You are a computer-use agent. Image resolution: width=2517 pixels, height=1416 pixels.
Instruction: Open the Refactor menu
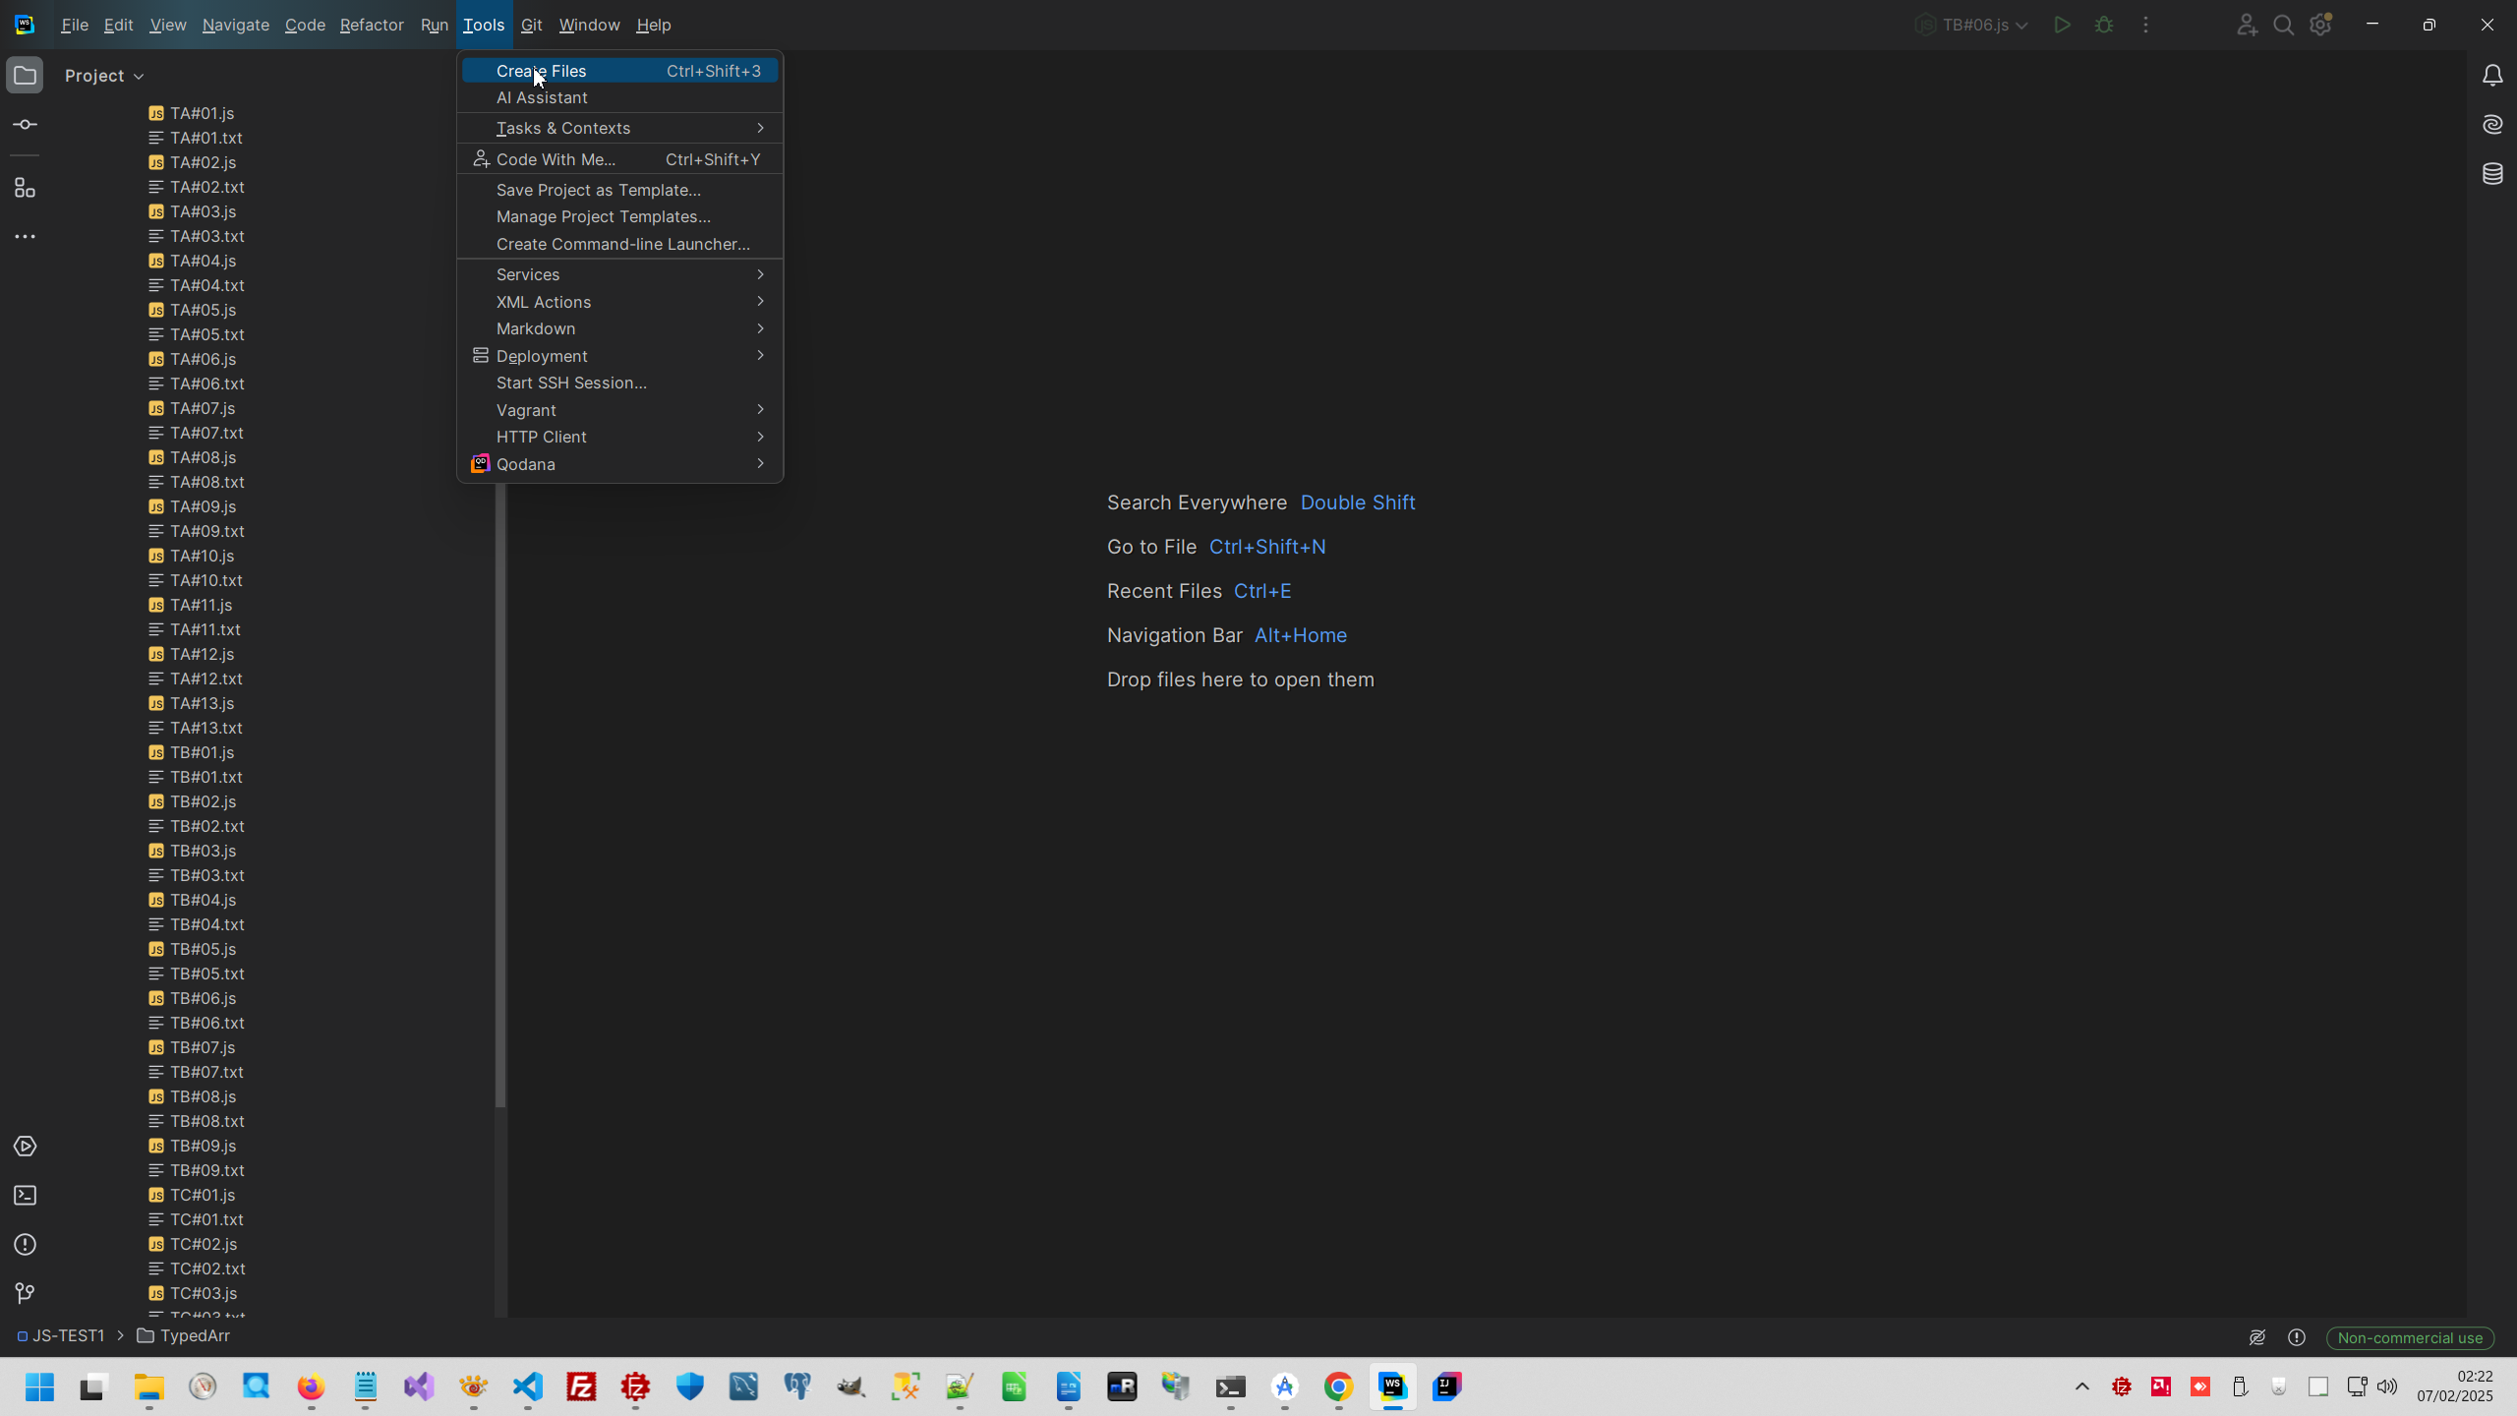pos(371,26)
